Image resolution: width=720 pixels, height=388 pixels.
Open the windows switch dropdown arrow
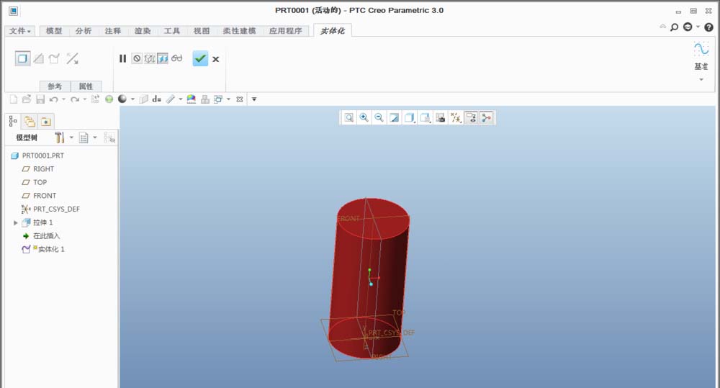click(x=228, y=99)
